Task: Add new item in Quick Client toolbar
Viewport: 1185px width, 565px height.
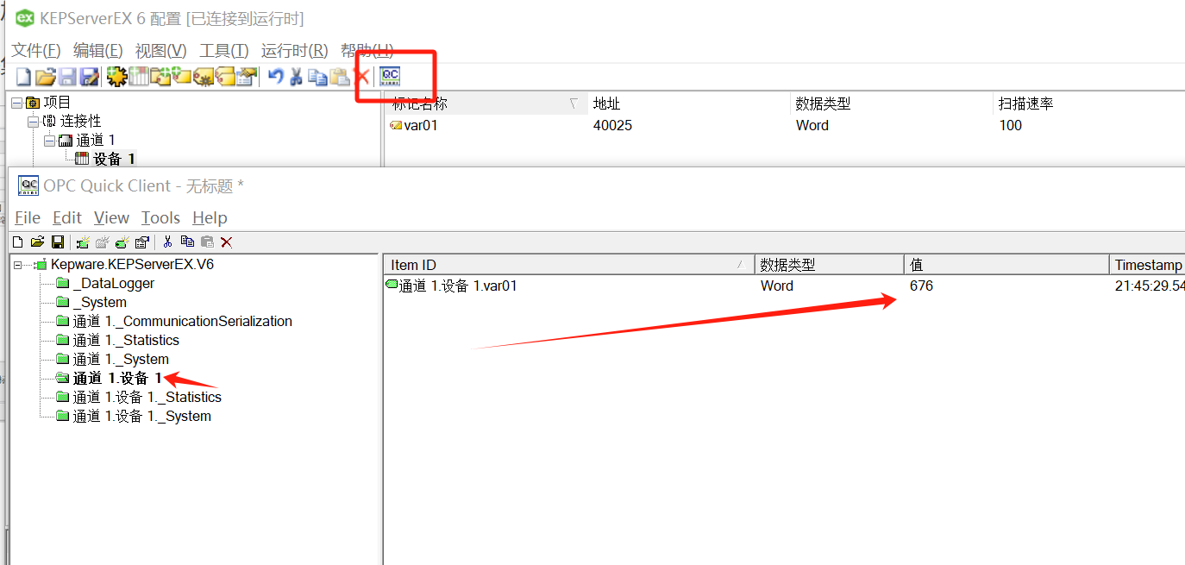Action: click(121, 242)
